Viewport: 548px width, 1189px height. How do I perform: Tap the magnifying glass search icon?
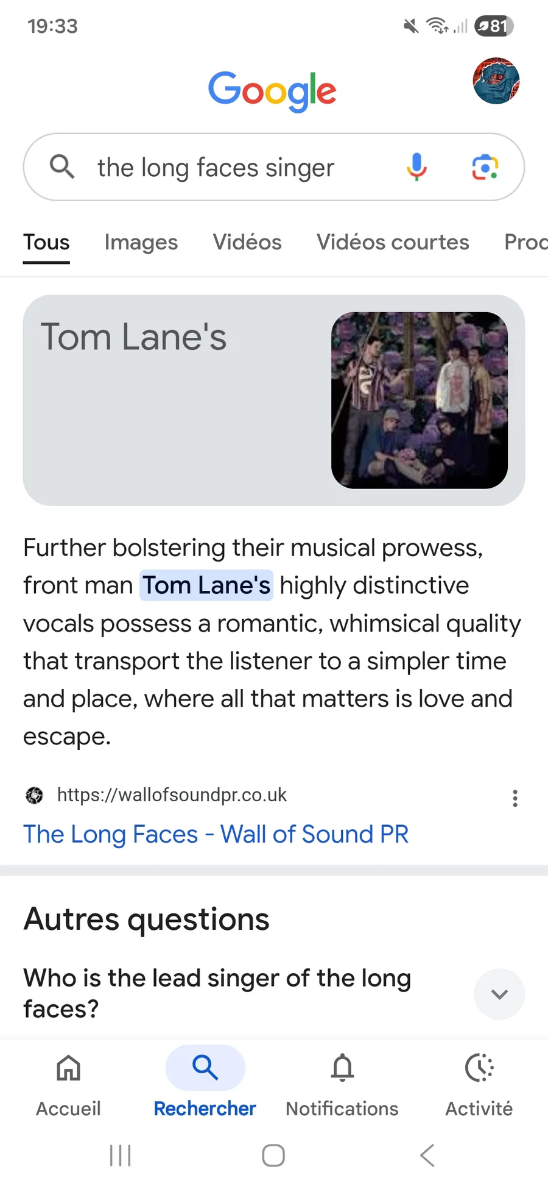tap(62, 166)
